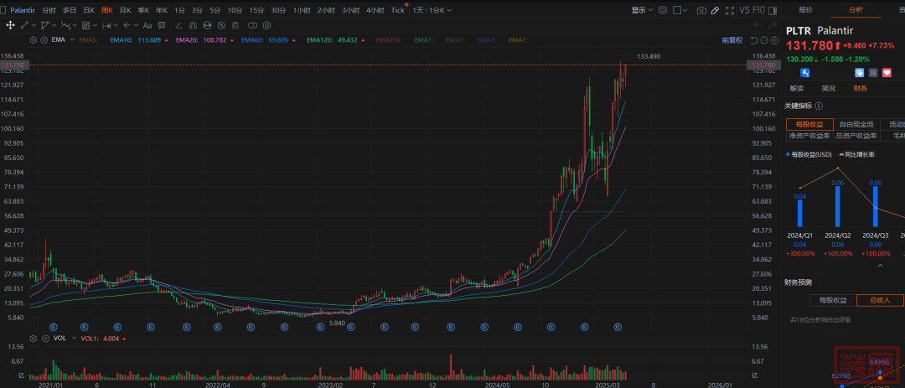
Task: Switch forecast to 每股收益
Action: [x=833, y=300]
